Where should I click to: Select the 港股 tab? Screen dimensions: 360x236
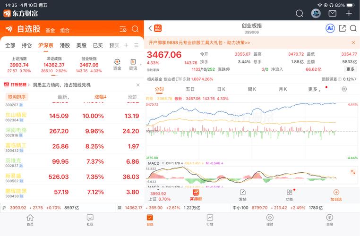tap(65, 45)
